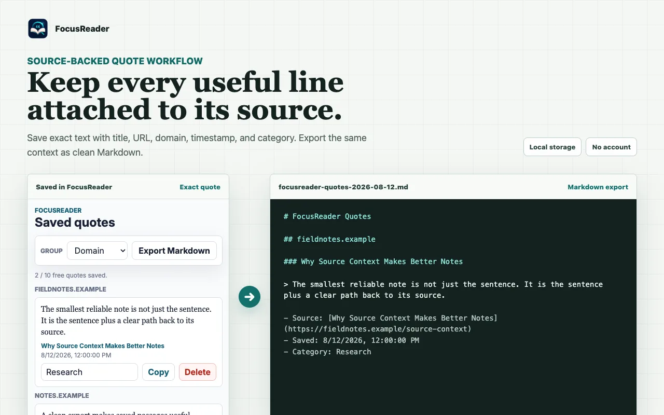Click the focusreader-quotes-2026-08-12.md filename
This screenshot has height=415, width=664.
click(343, 187)
